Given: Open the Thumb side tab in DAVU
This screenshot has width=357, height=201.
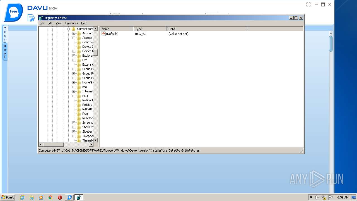Looking at the screenshot, I should click(x=5, y=34).
